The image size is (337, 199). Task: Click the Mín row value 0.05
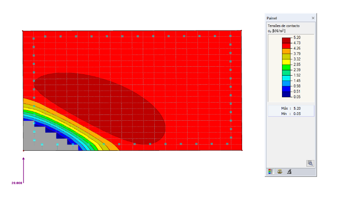tap(297, 114)
